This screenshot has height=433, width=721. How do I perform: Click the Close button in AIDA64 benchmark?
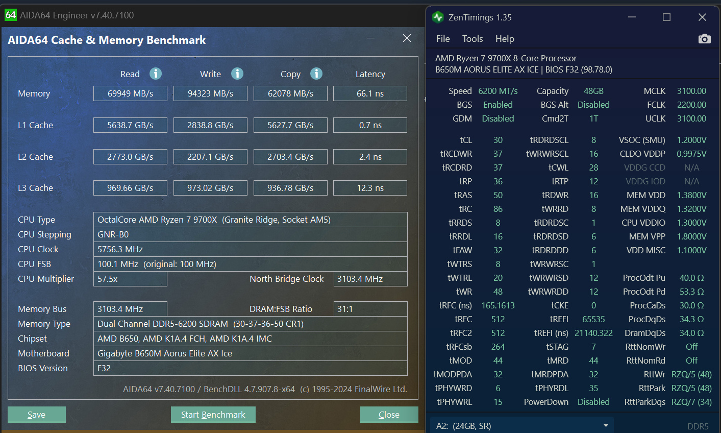point(389,415)
